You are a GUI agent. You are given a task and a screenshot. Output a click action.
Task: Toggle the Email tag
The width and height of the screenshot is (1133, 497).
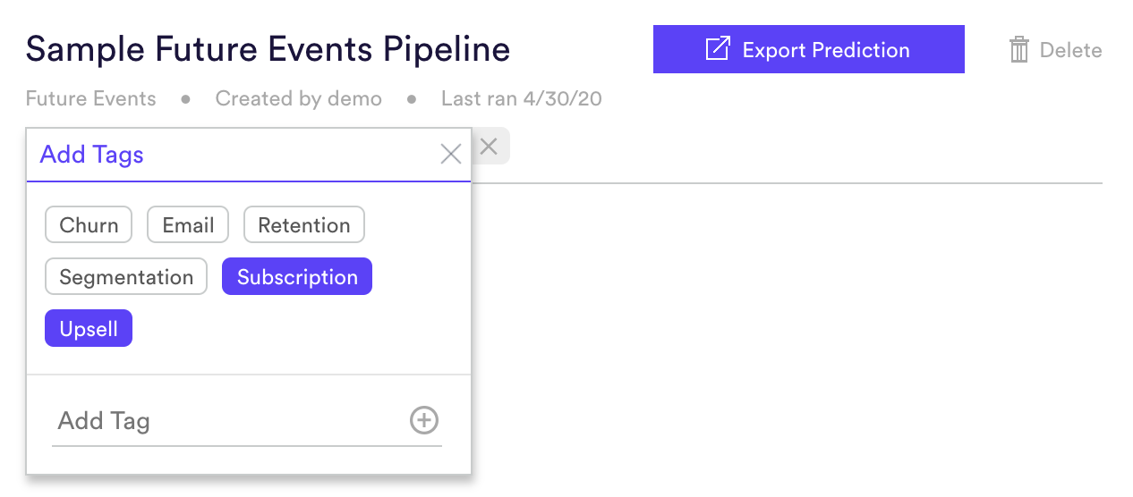pos(188,225)
